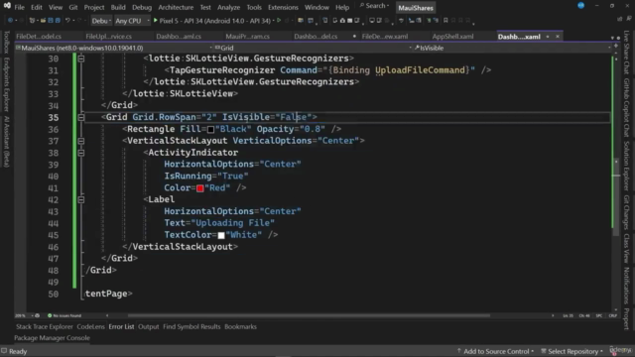The height and width of the screenshot is (357, 635).
Task: Open the Git Changes side tab
Action: pos(626,212)
